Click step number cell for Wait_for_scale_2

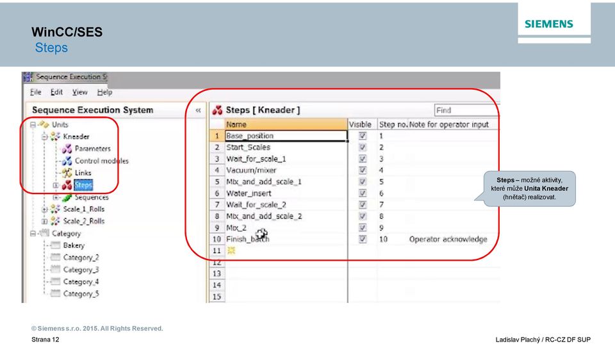393,205
